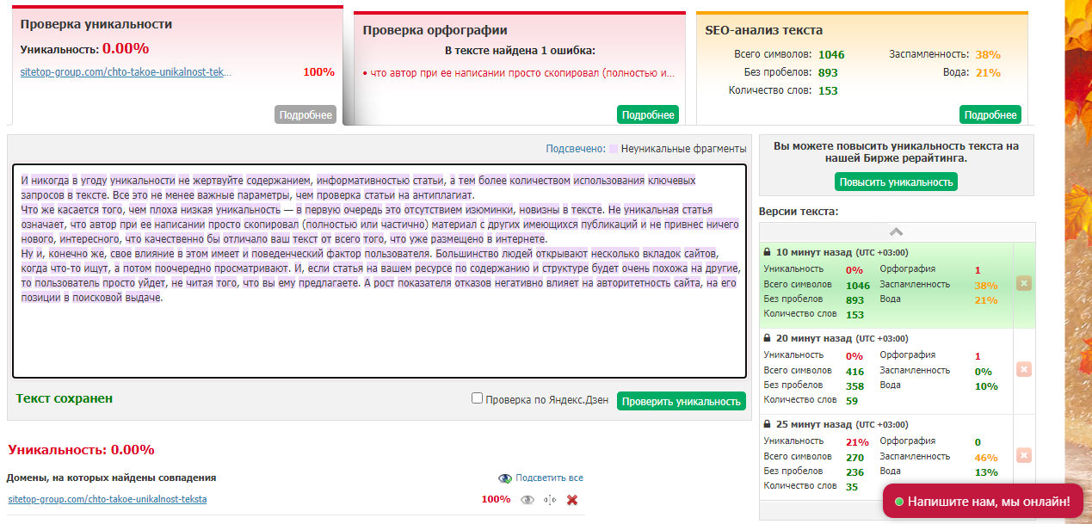Delete the 20 минут назад text version
The width and height of the screenshot is (1092, 524).
pyautogui.click(x=1023, y=369)
